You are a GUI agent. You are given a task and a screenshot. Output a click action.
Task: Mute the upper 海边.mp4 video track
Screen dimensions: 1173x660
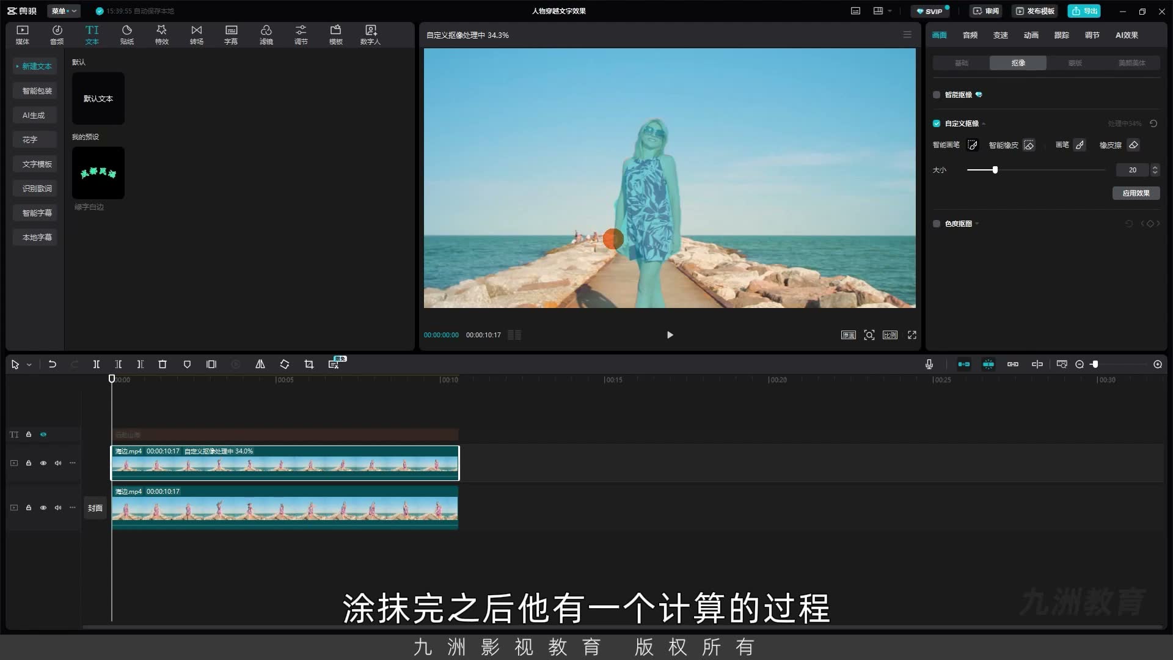point(58,463)
